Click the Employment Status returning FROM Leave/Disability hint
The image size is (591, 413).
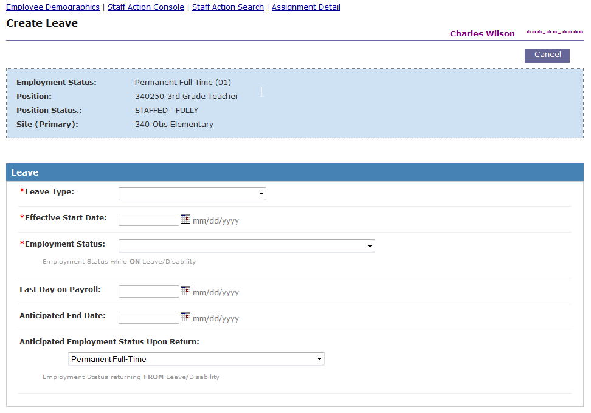[131, 377]
